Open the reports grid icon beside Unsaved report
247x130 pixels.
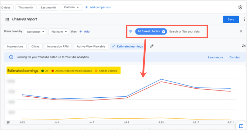[7, 20]
